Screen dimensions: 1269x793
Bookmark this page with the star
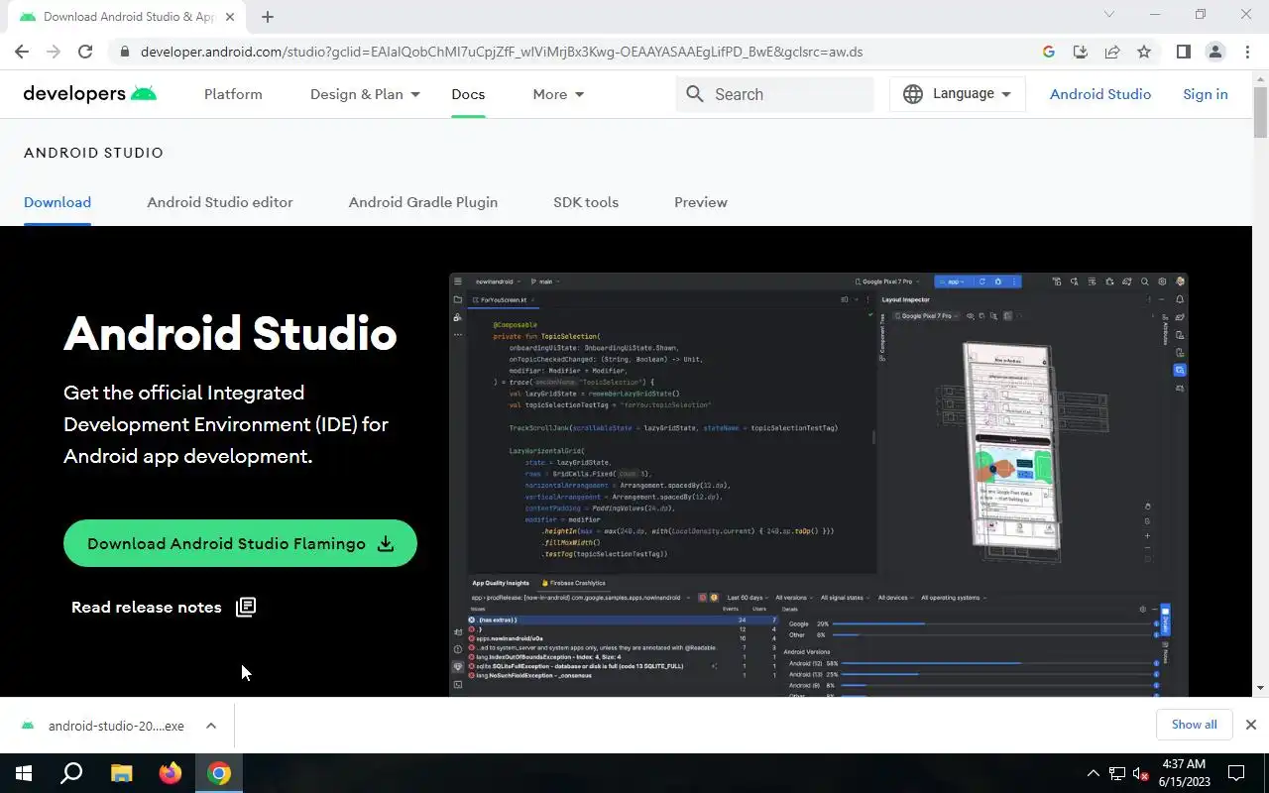pos(1144,52)
